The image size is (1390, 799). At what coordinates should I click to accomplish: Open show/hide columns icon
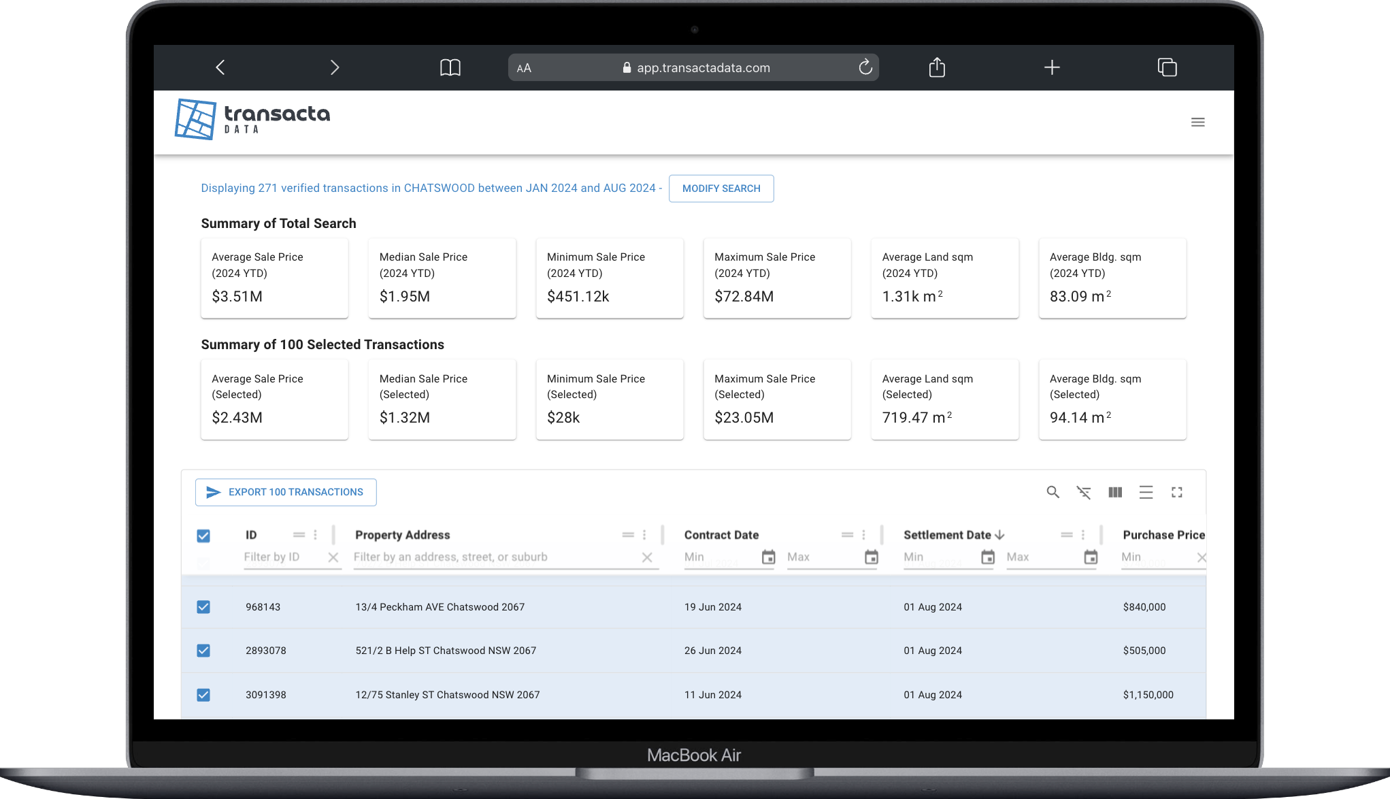click(1115, 492)
